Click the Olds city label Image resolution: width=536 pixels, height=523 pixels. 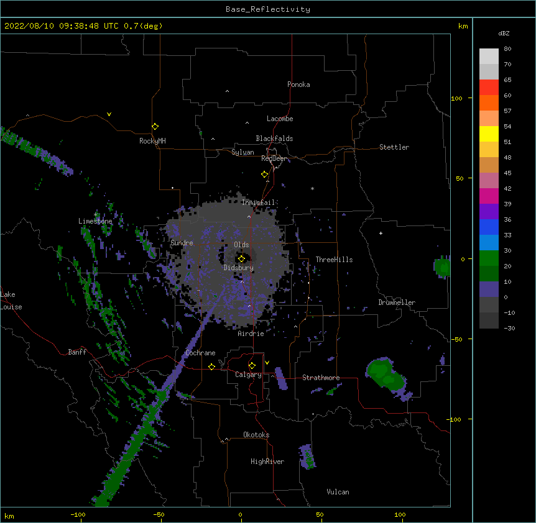click(x=241, y=245)
